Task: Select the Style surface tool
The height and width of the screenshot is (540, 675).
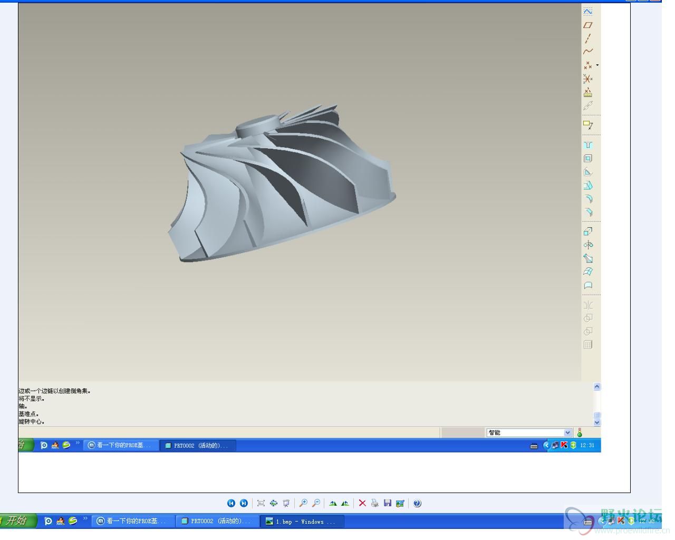Action: pos(588,285)
